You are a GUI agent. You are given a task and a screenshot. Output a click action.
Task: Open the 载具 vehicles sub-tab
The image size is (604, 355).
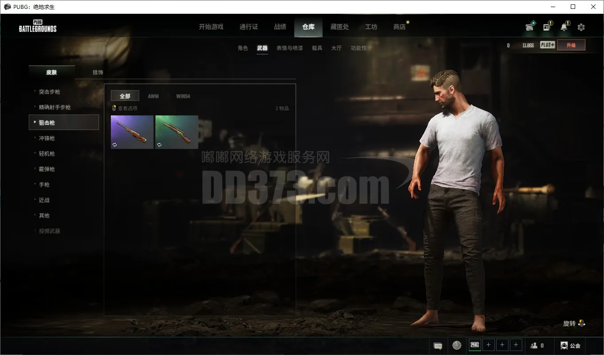click(317, 48)
